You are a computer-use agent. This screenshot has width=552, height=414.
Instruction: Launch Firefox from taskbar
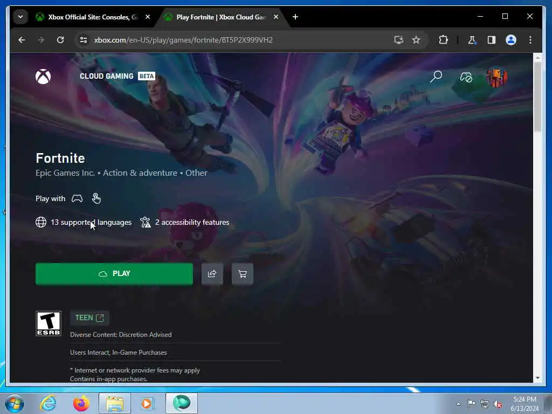[x=81, y=403]
